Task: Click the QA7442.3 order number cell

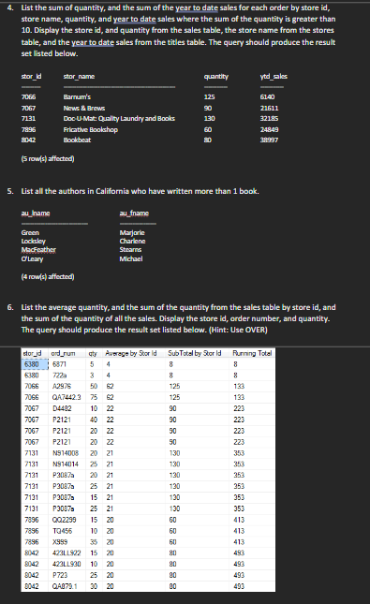Action: [67, 397]
